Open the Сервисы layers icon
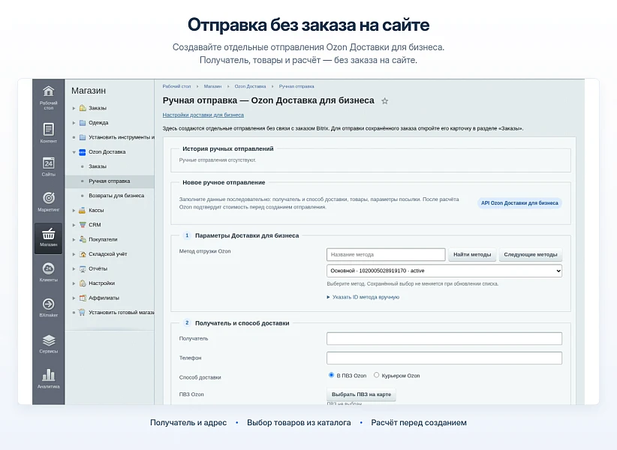617x450 pixels. pos(48,340)
